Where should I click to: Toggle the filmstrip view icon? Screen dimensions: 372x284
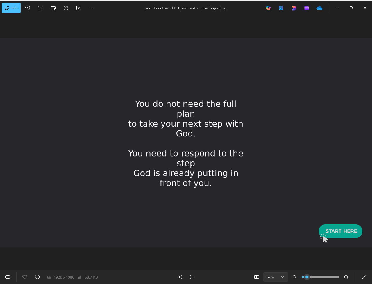[x=8, y=277]
